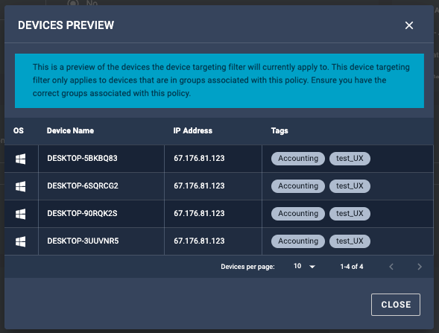This screenshot has width=439, height=333.
Task: Select the DESKTOP-3UUVNR5 device name
Action: [83, 241]
